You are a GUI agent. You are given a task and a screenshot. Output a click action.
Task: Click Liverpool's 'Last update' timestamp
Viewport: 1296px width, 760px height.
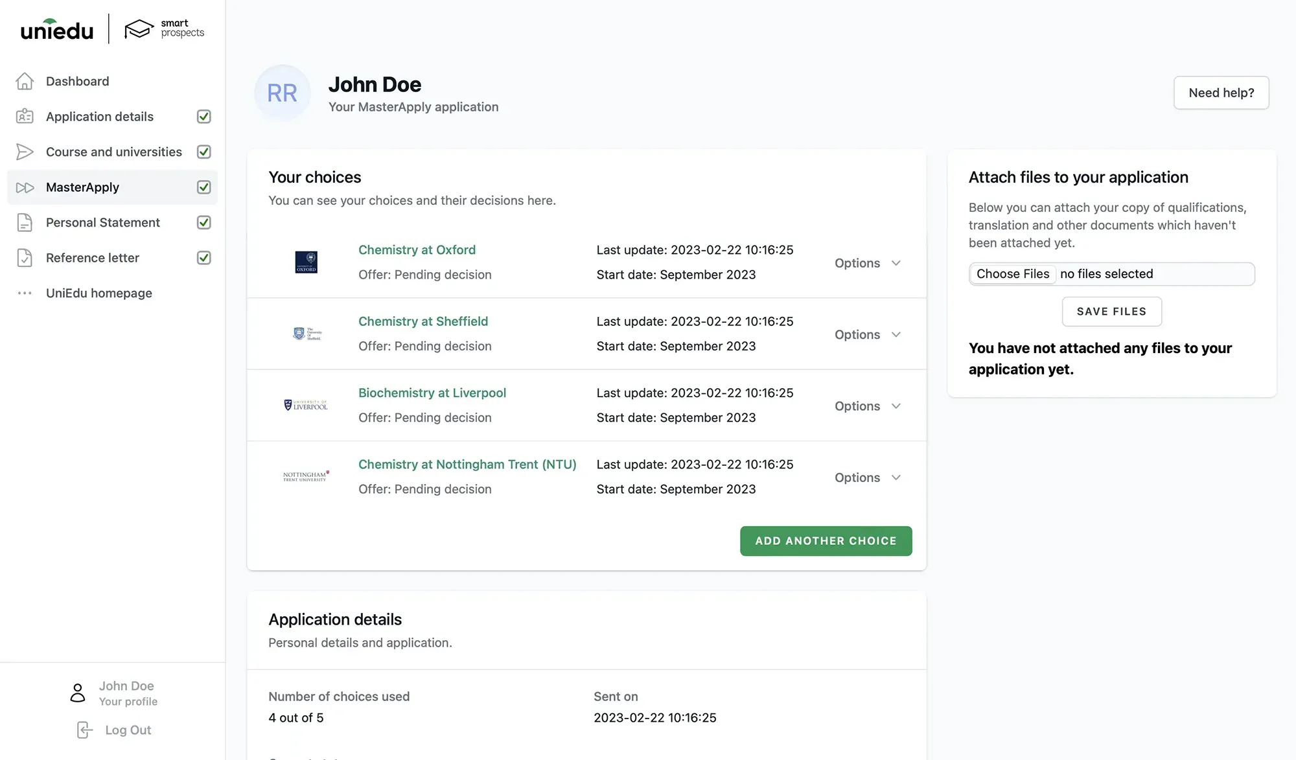[x=695, y=393]
